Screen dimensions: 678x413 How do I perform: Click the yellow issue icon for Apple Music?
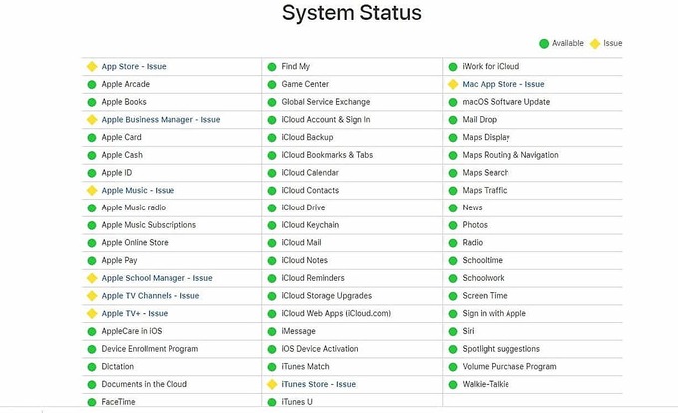(x=91, y=191)
